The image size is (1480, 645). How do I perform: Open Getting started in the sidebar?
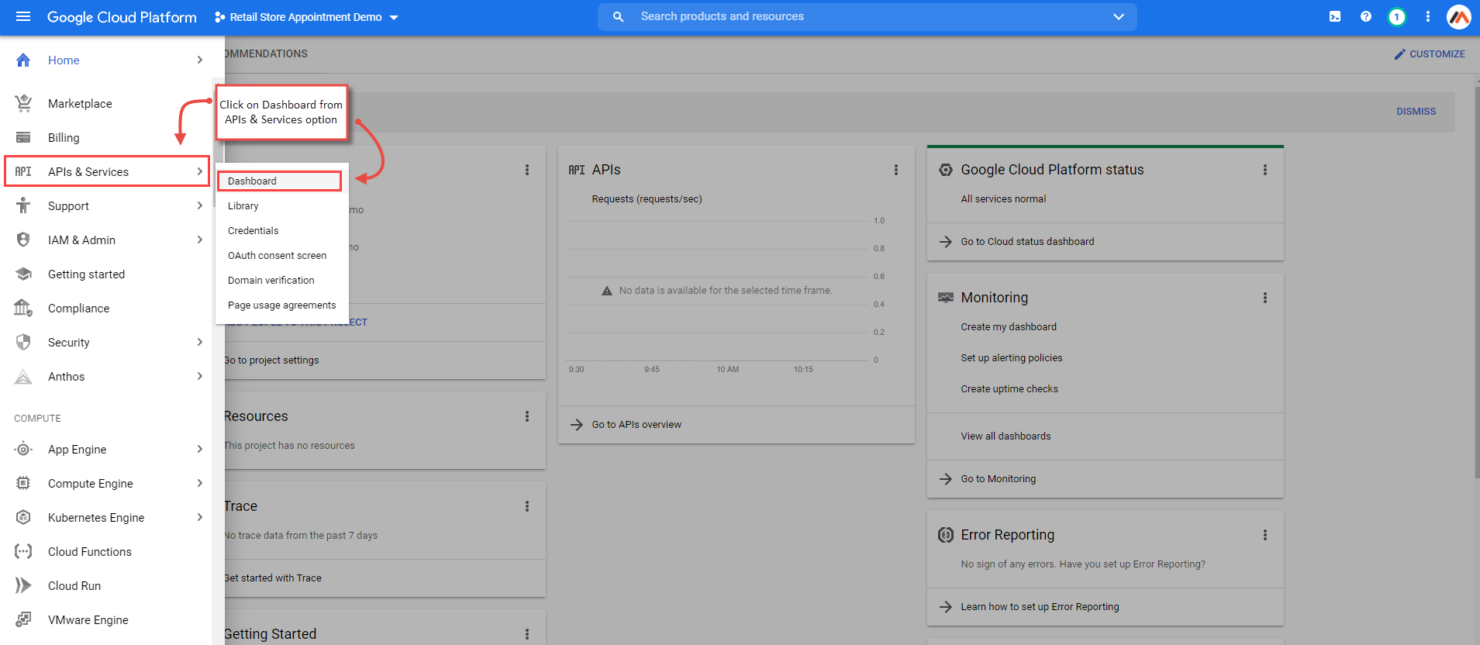(x=86, y=274)
